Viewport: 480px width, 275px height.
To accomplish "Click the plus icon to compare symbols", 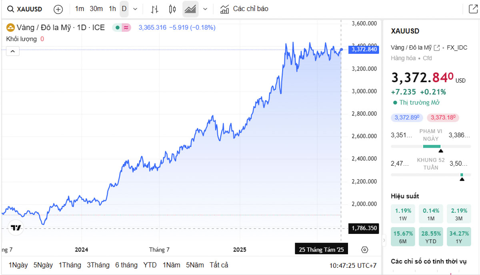I will (x=58, y=9).
